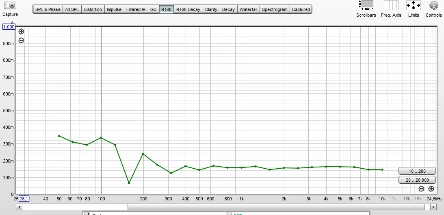This screenshot has height=215, width=444.
Task: Click the 1,000 upper limit field
Action: pos(9,27)
